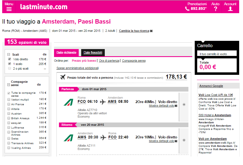
Task: Click the lastminute.com logo
Action: click(x=44, y=7)
